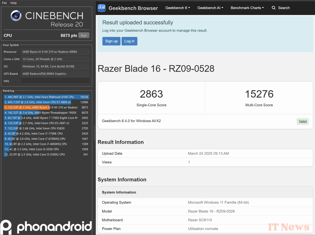
Task: Open the File menu in Cinebench
Action: pos(4,3)
